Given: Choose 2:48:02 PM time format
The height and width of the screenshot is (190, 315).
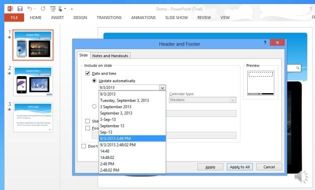Looking at the screenshot, I should [x=132, y=170].
